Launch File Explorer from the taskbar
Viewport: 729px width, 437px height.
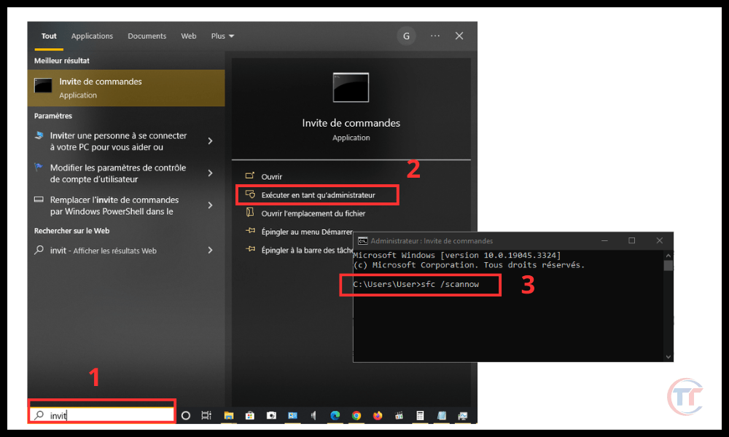pyautogui.click(x=228, y=416)
